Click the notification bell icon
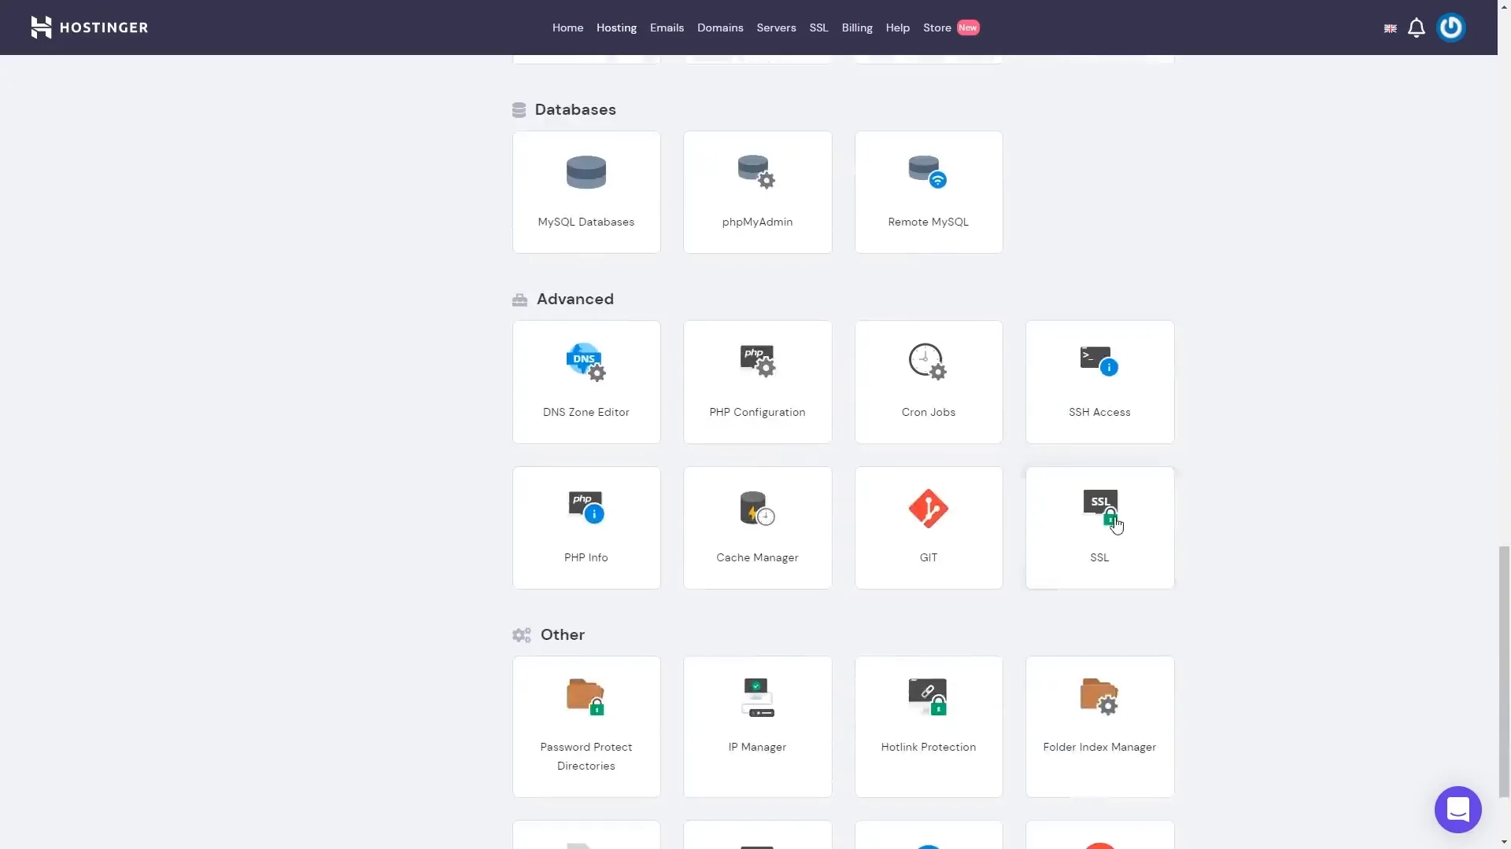 [1417, 27]
